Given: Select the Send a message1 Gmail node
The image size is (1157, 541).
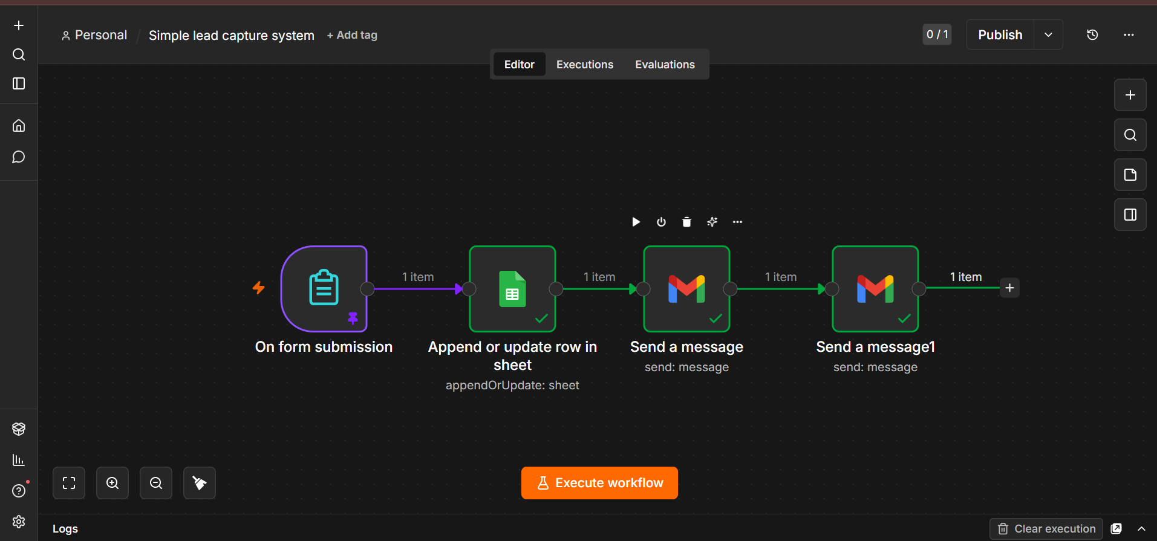Looking at the screenshot, I should (x=875, y=289).
